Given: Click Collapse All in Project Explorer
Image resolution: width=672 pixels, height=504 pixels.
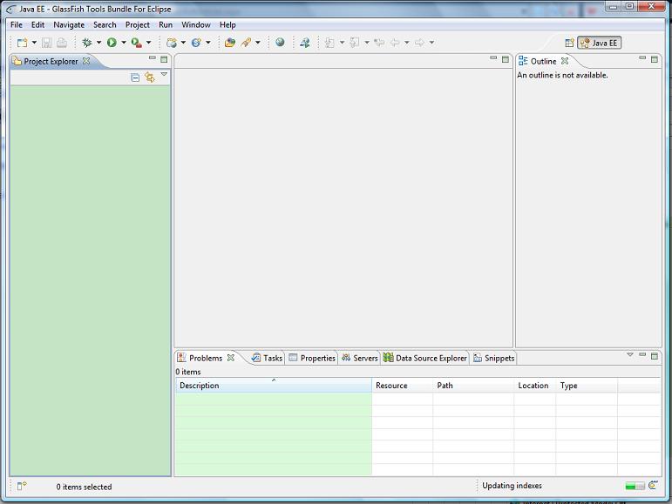Looking at the screenshot, I should [x=135, y=77].
